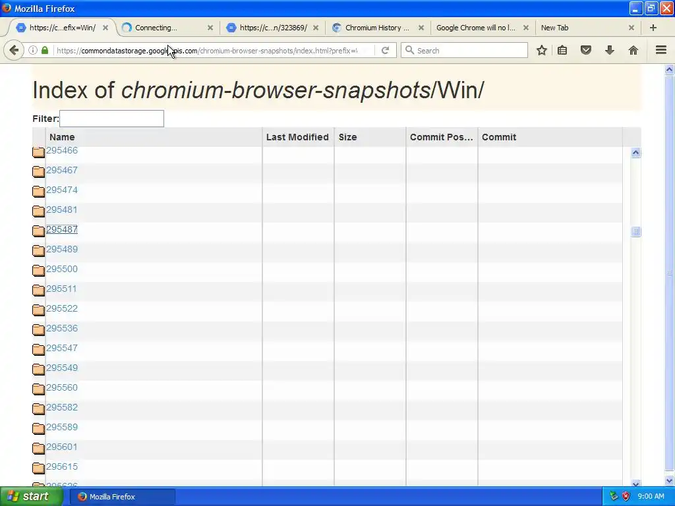Image resolution: width=675 pixels, height=506 pixels.
Task: Click folder icon beside 295489
Action: (38, 250)
